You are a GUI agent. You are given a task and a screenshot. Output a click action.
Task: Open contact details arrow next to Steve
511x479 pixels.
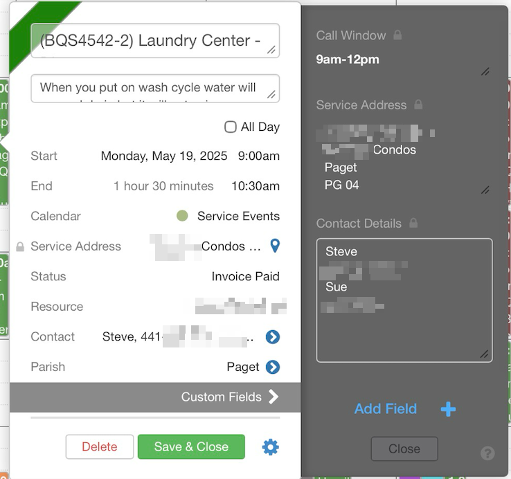tap(273, 337)
